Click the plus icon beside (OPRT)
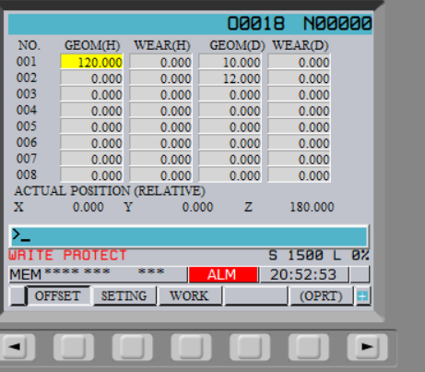Screen dimensions: 425x372 [362, 296]
